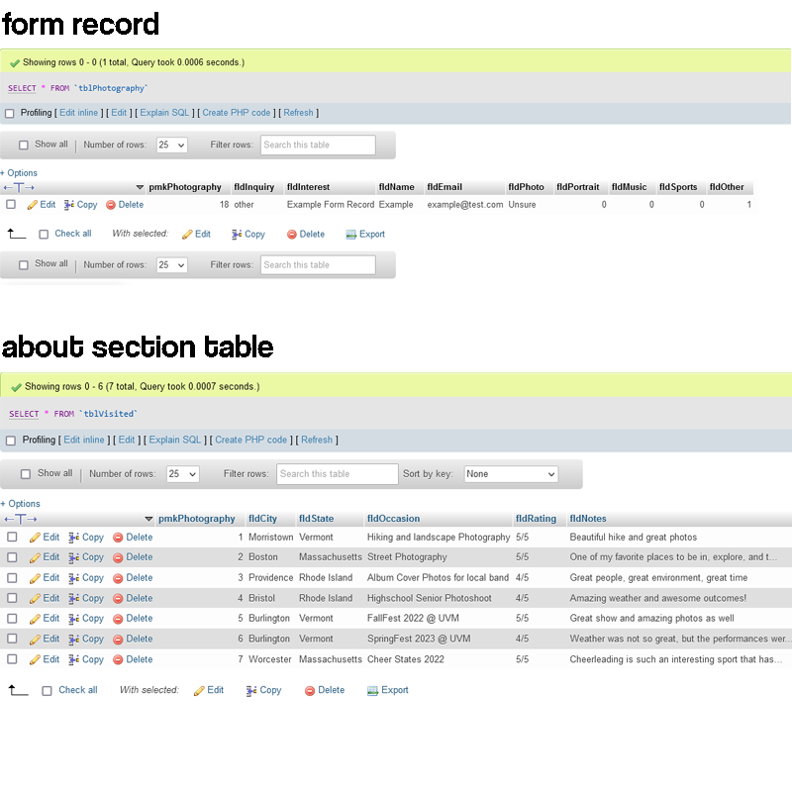Click the Delete icon for the Example Form Record row

[x=111, y=205]
